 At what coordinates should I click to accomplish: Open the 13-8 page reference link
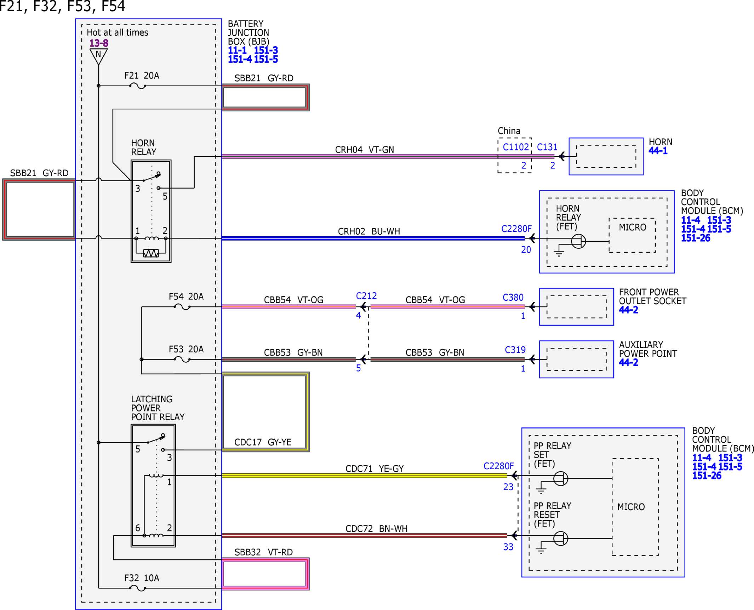[x=98, y=43]
